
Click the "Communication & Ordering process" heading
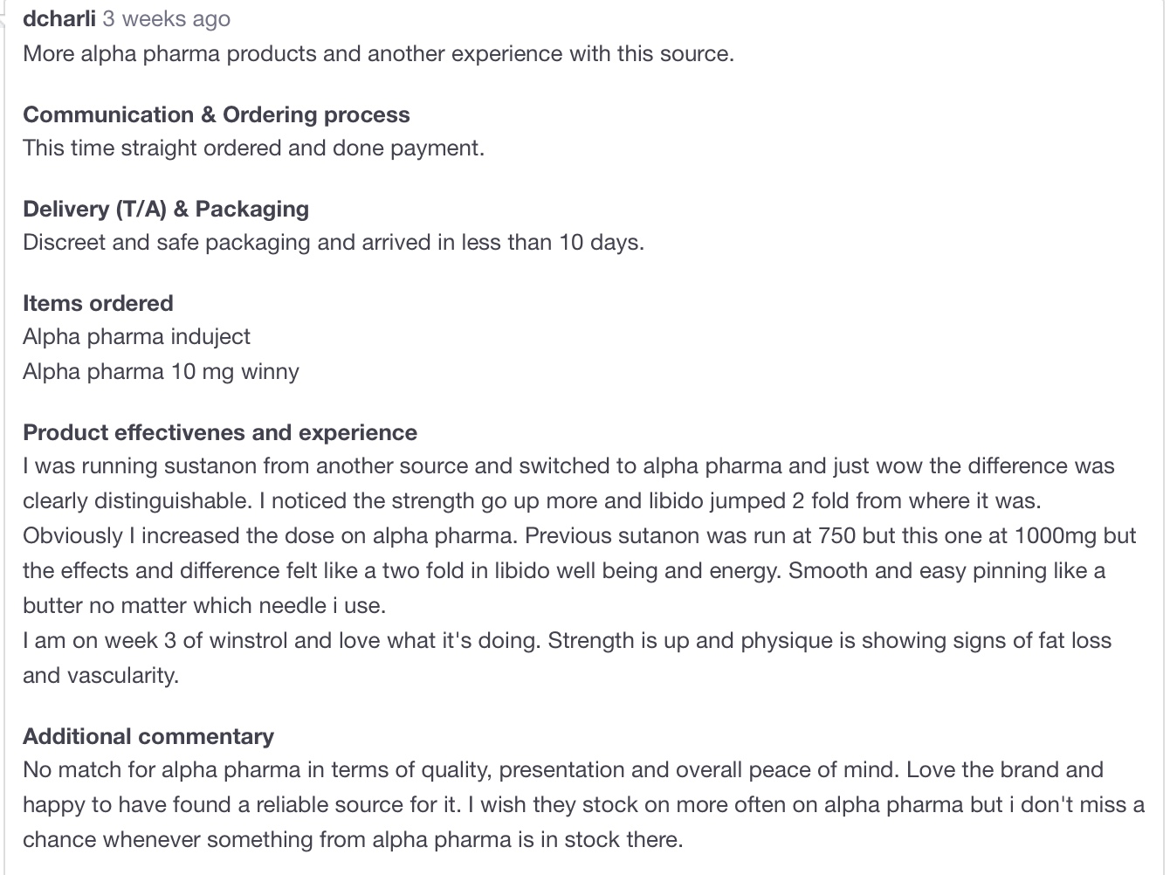click(216, 114)
